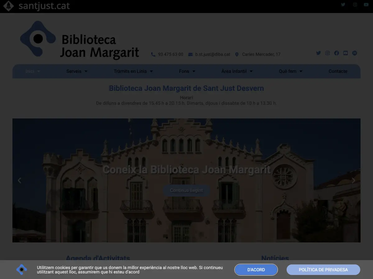Click the envelope icon before the email
The image size is (373, 279).
point(191,55)
